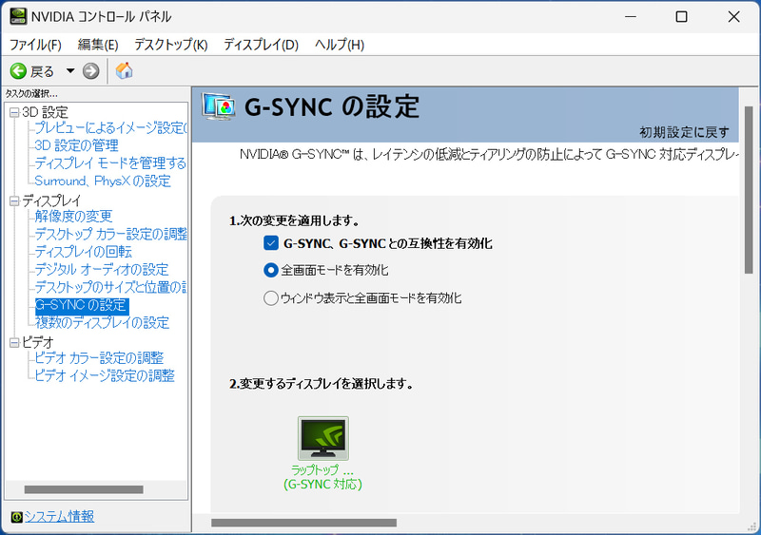The image size is (761, 535).
Task: Click the system information NVIDIA icon
Action: coord(16,517)
